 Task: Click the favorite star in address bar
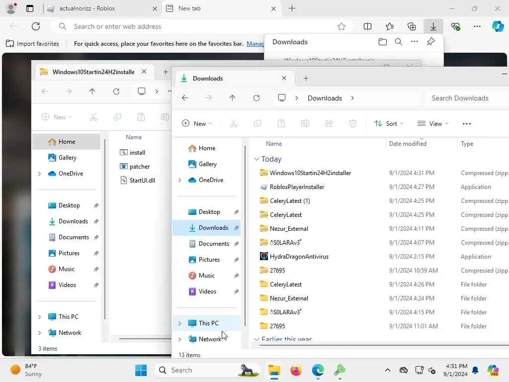tap(341, 26)
